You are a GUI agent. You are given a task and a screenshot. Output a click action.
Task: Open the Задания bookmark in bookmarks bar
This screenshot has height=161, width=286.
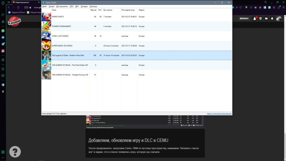click(x=17, y=12)
